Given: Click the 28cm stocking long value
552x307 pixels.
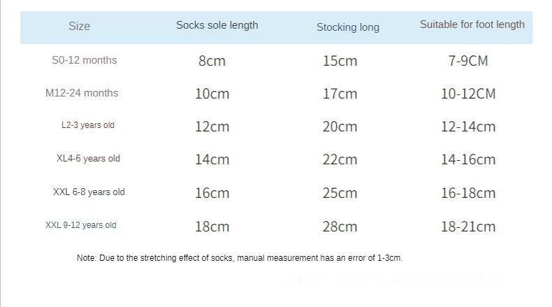Looking at the screenshot, I should pos(340,227).
